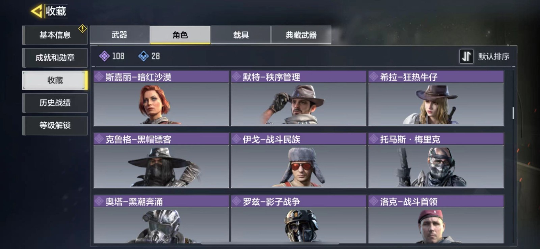The width and height of the screenshot is (540, 249).
Task: Open 基本信息 in the sidebar
Action: coord(55,35)
